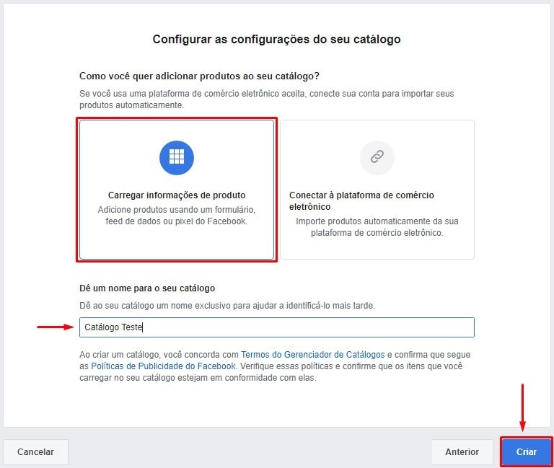The image size is (554, 468).
Task: Click the Cancelar button
Action: [35, 451]
